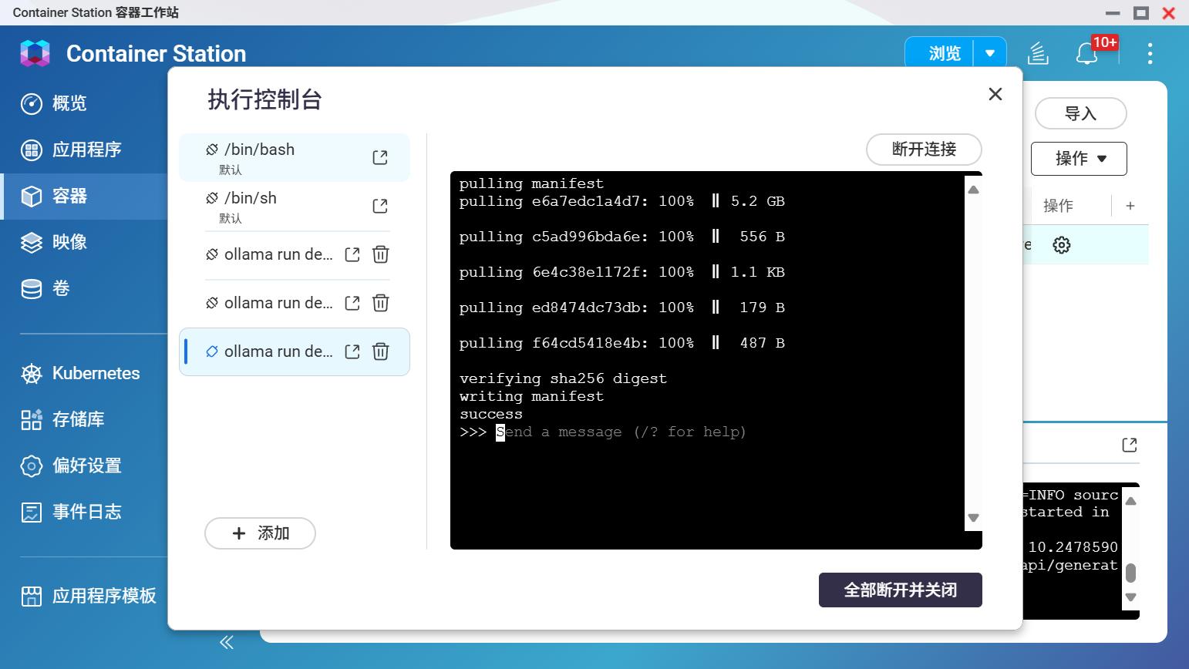This screenshot has width=1189, height=669.
Task: Close the 执行控制台 dialog
Action: tap(995, 94)
